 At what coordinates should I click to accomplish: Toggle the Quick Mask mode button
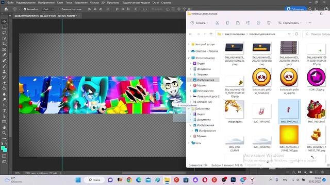(x=4, y=156)
